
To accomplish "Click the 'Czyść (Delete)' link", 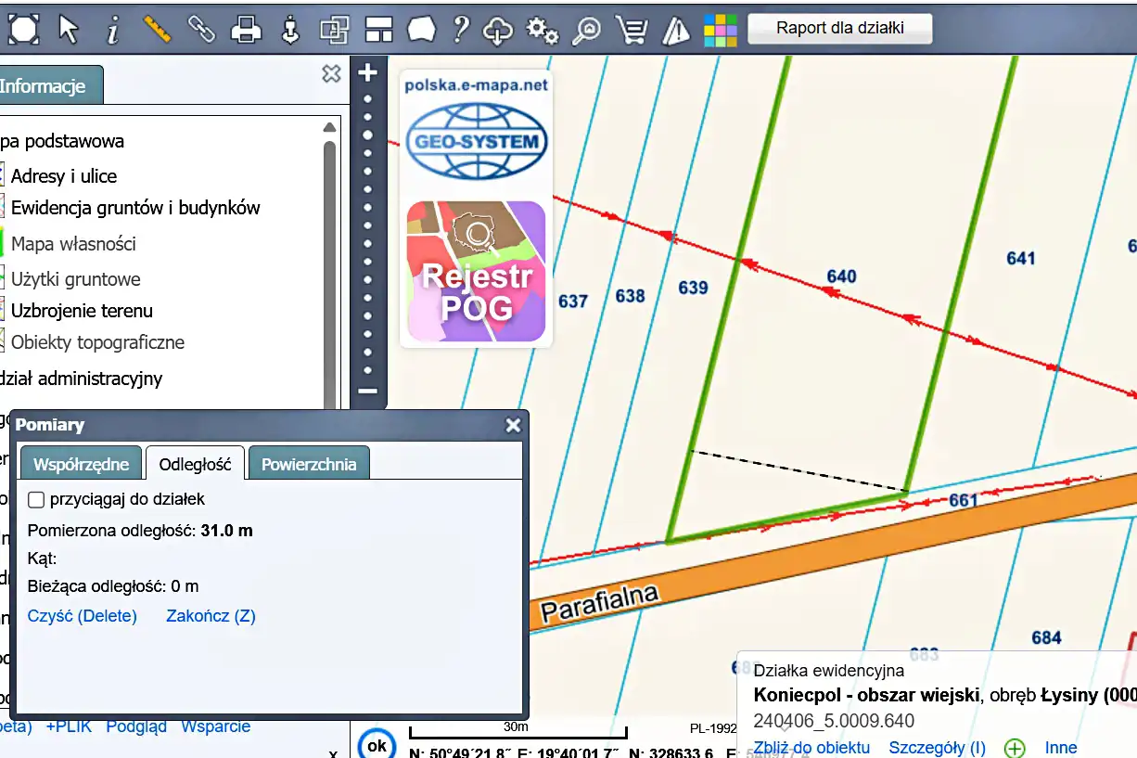I will 83,616.
